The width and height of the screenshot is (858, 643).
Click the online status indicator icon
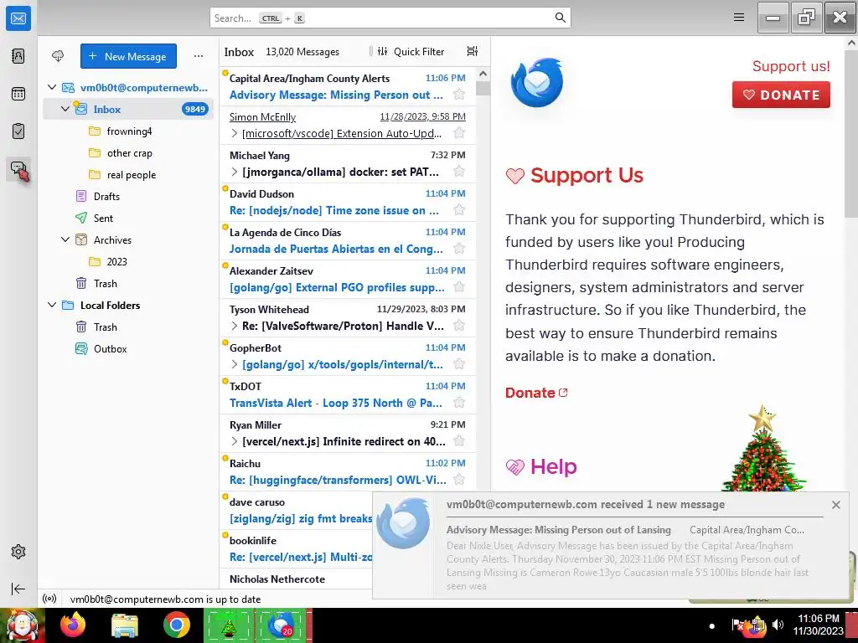pos(49,599)
